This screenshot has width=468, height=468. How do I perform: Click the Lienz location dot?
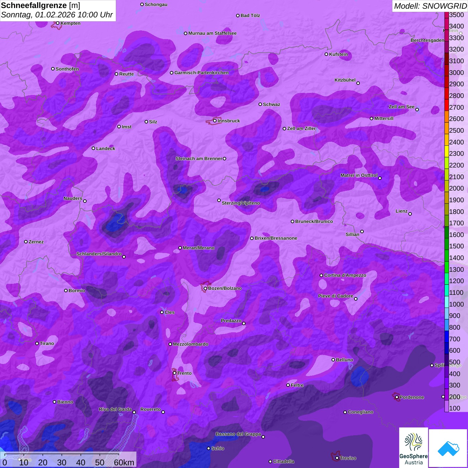click(x=410, y=214)
